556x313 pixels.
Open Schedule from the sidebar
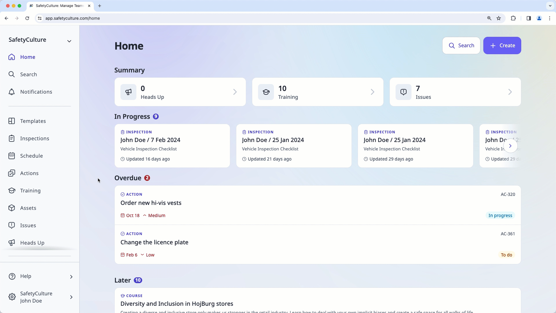pyautogui.click(x=40, y=156)
